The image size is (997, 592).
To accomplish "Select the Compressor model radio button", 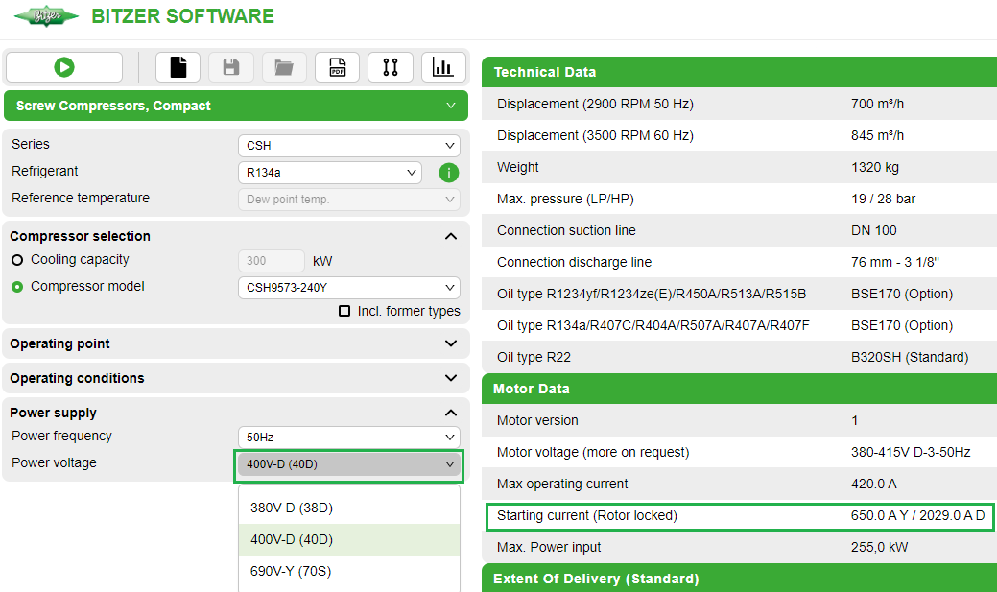I will (17, 287).
